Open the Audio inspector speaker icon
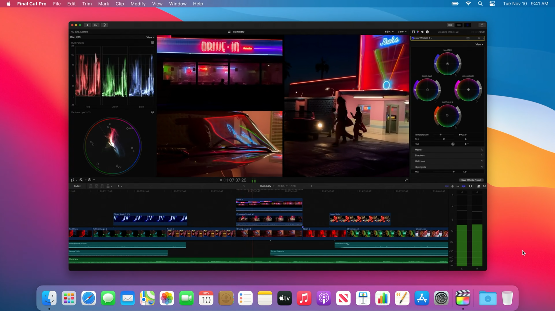The image size is (555, 311). coord(423,32)
